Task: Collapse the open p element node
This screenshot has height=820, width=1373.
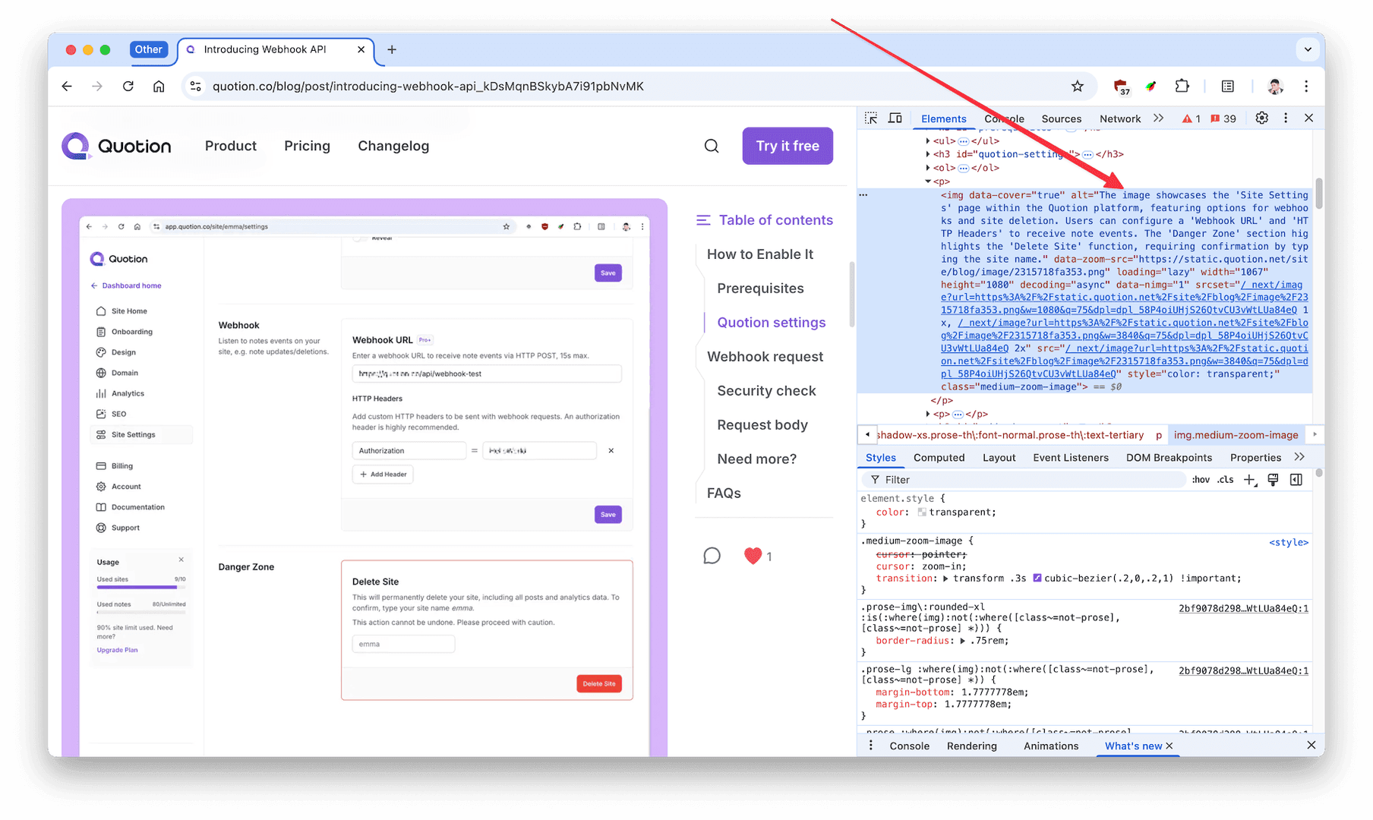Action: (x=928, y=181)
